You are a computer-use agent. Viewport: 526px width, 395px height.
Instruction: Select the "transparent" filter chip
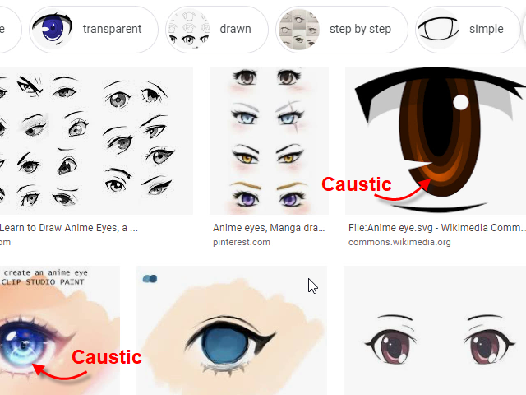94,30
